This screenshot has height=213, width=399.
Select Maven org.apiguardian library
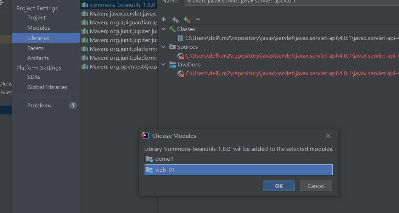(x=119, y=23)
